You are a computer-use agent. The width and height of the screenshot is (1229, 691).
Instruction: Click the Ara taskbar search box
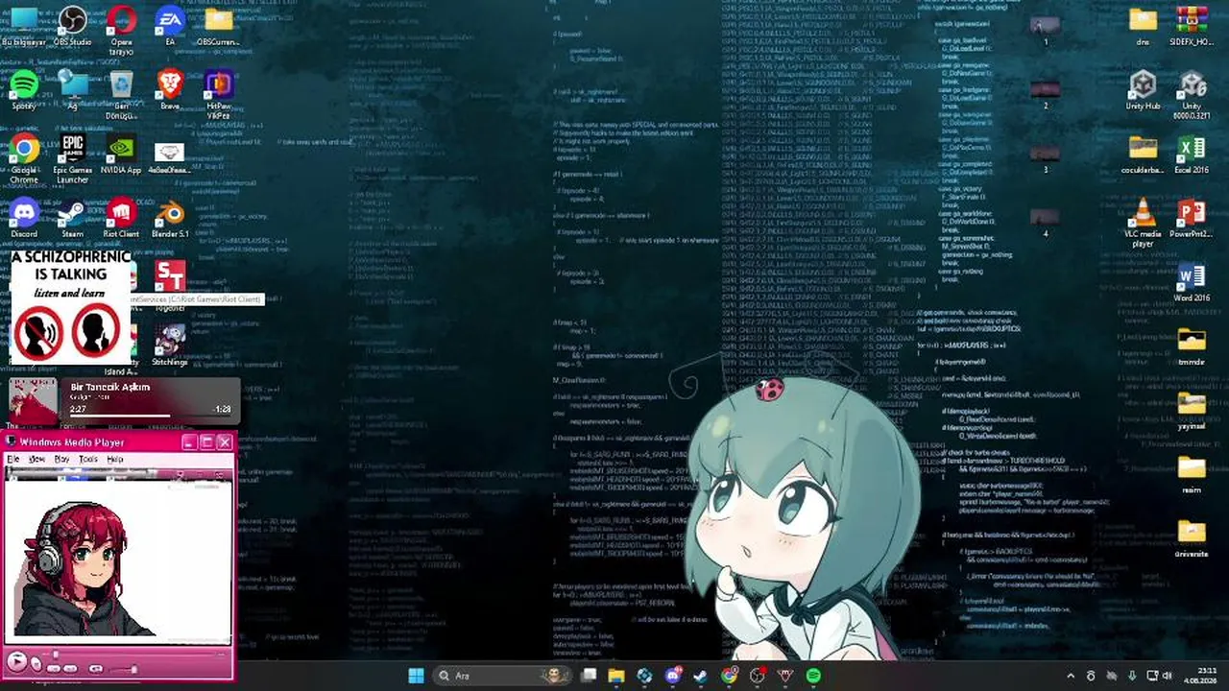501,676
